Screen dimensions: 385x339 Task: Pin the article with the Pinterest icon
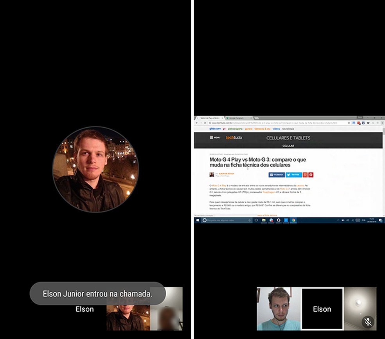pos(311,175)
